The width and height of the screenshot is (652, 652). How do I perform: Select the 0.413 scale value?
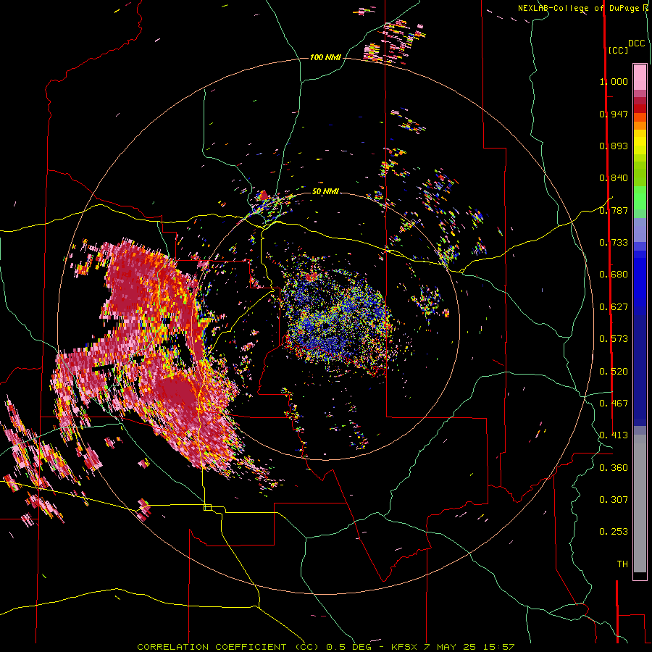[x=614, y=435]
